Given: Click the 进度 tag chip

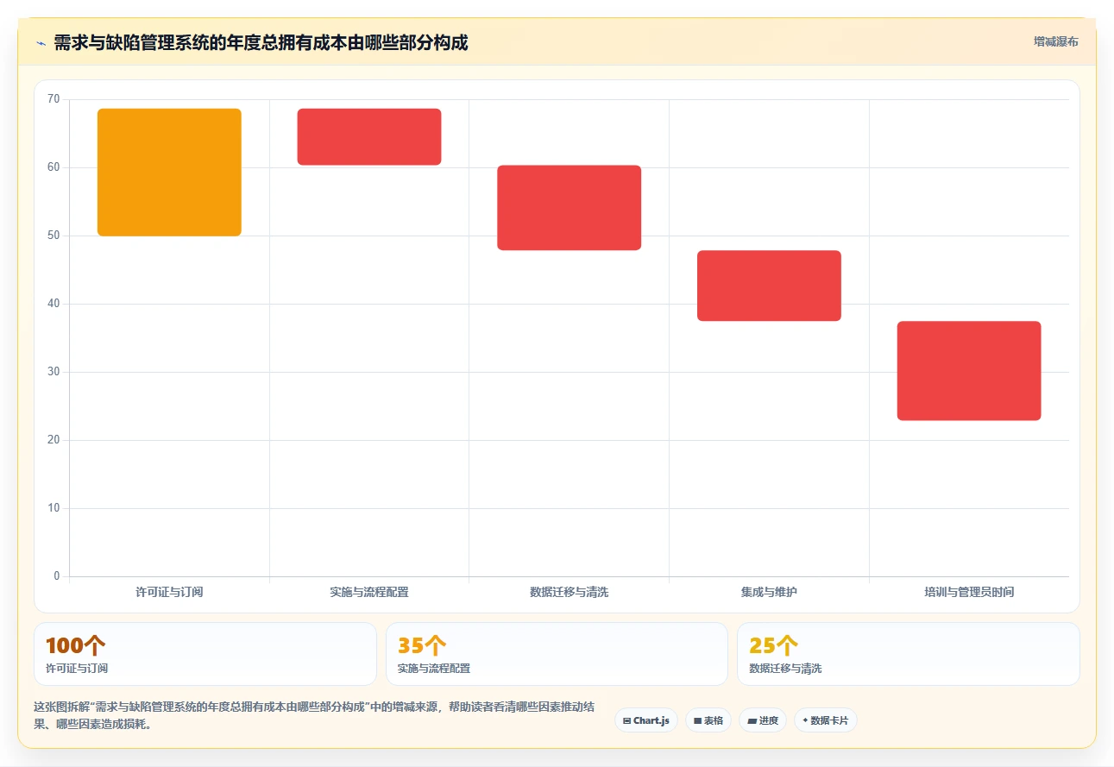Looking at the screenshot, I should (x=763, y=720).
